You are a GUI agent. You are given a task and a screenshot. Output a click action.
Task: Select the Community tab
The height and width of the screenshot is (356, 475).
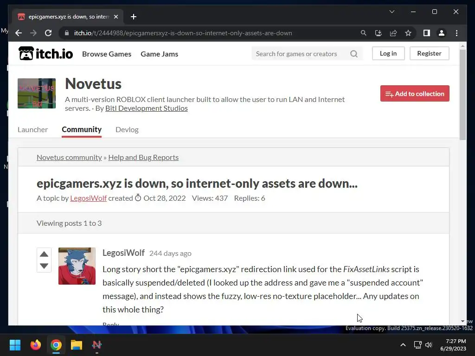coord(82,130)
